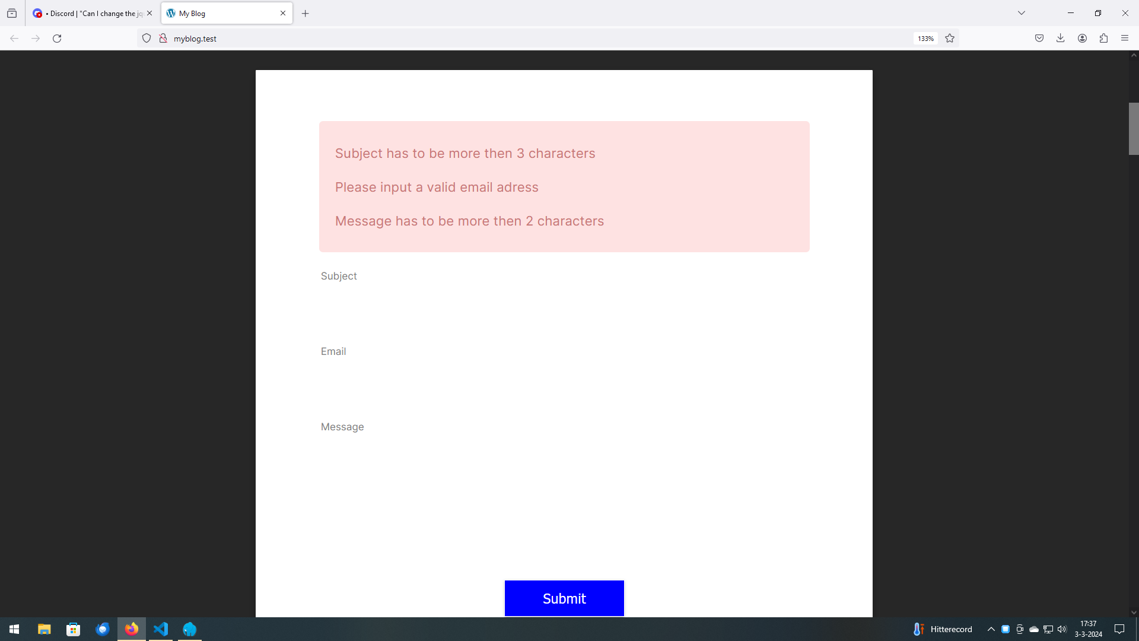Open the Firefox downloads panel
Image resolution: width=1139 pixels, height=641 pixels.
coord(1061,39)
